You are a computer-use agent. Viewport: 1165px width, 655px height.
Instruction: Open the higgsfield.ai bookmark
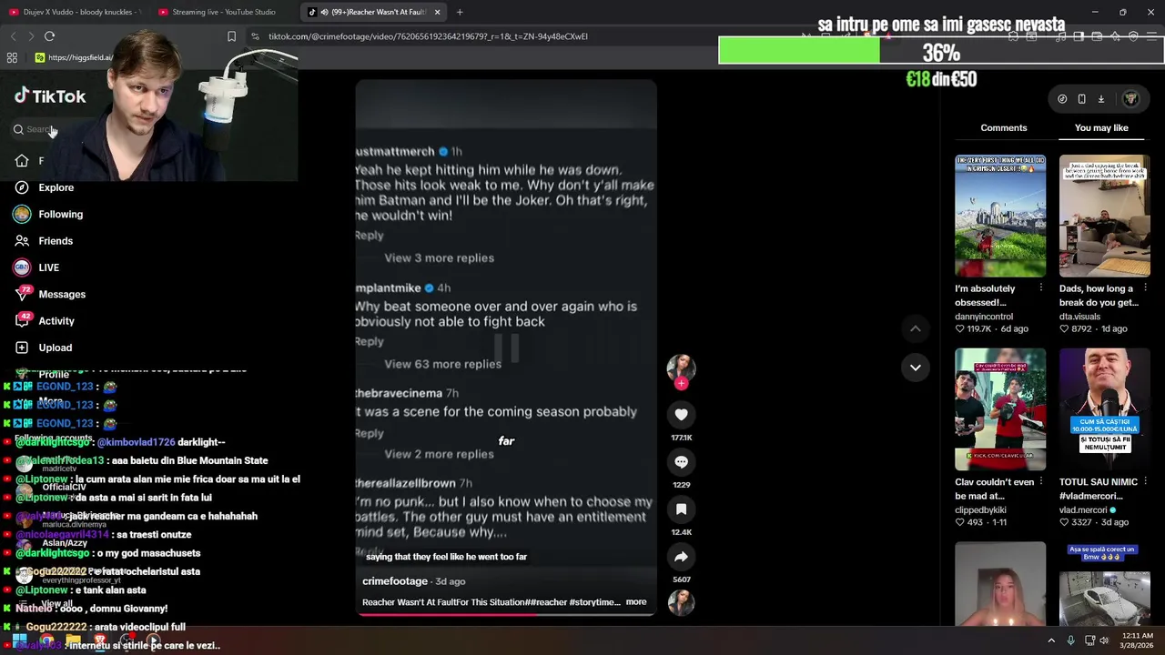click(73, 57)
